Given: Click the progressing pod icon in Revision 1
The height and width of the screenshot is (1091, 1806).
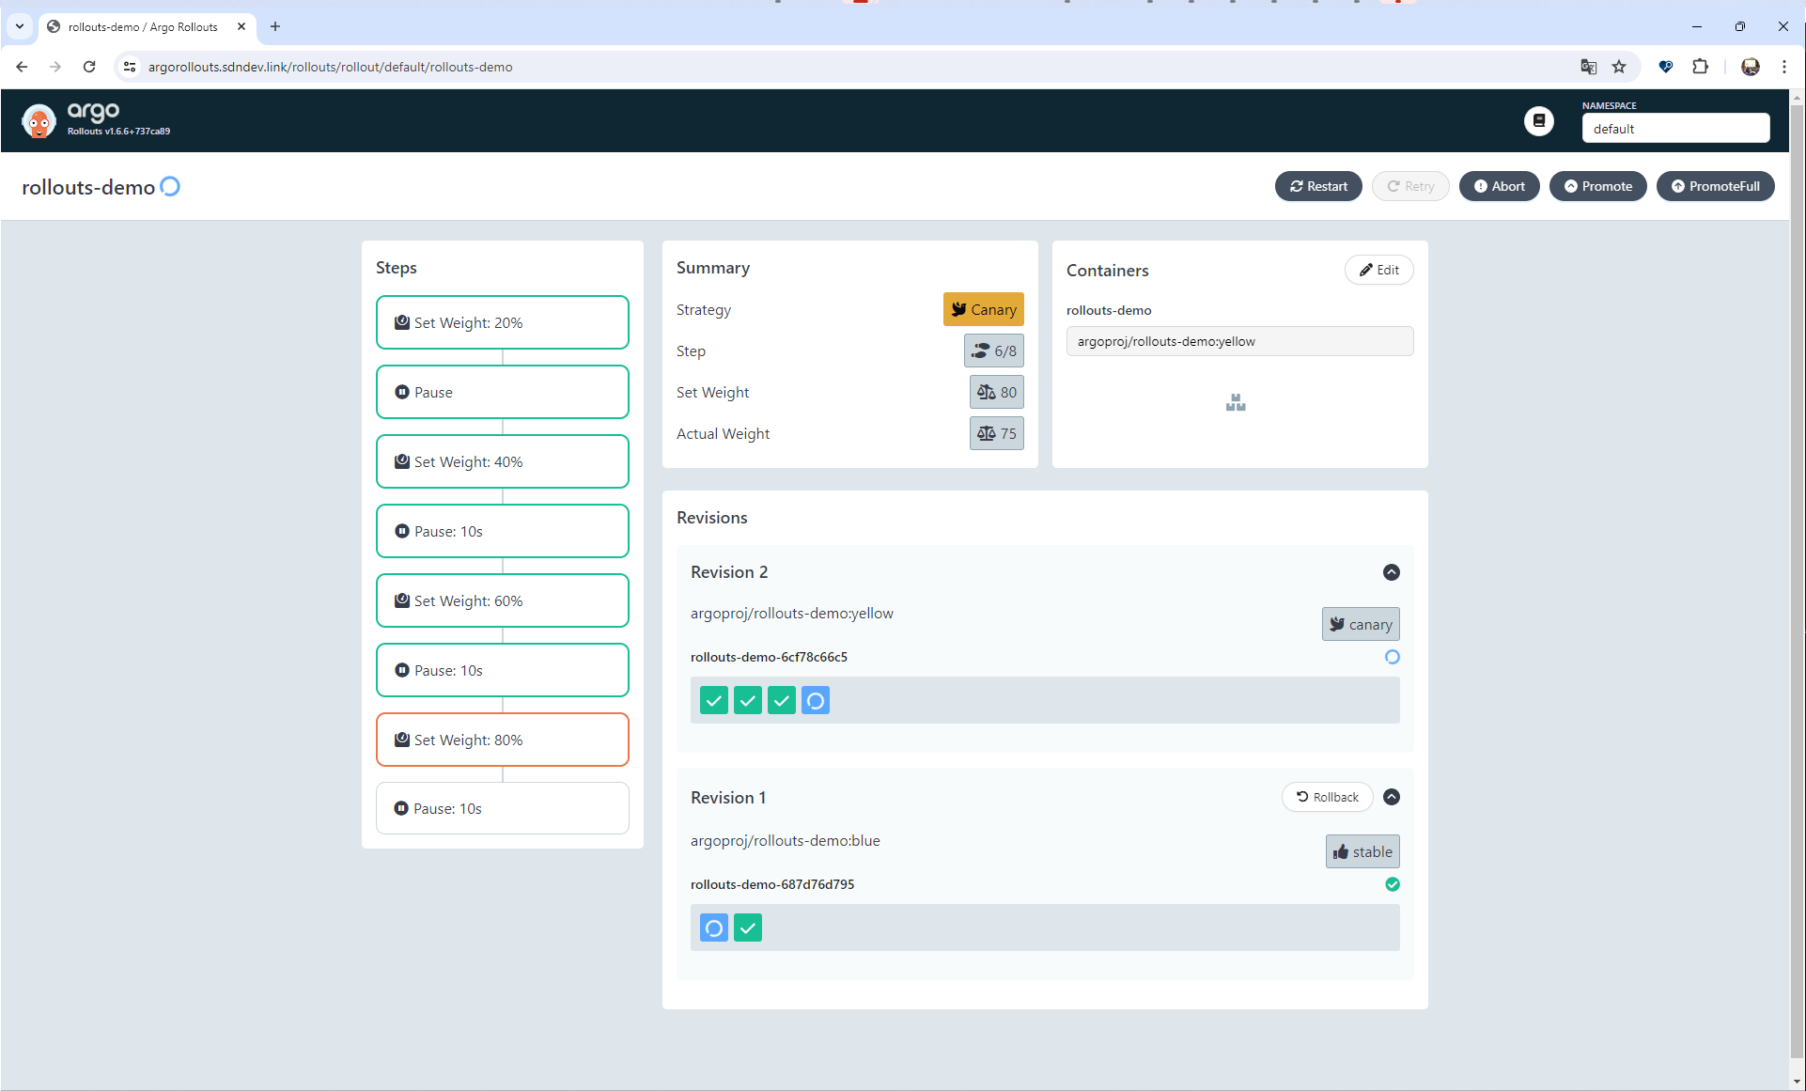Looking at the screenshot, I should pyautogui.click(x=714, y=927).
